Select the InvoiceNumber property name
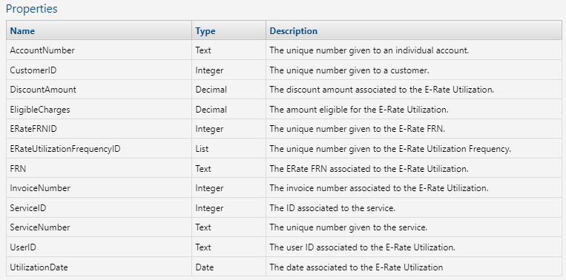566x280 pixels. tap(40, 188)
